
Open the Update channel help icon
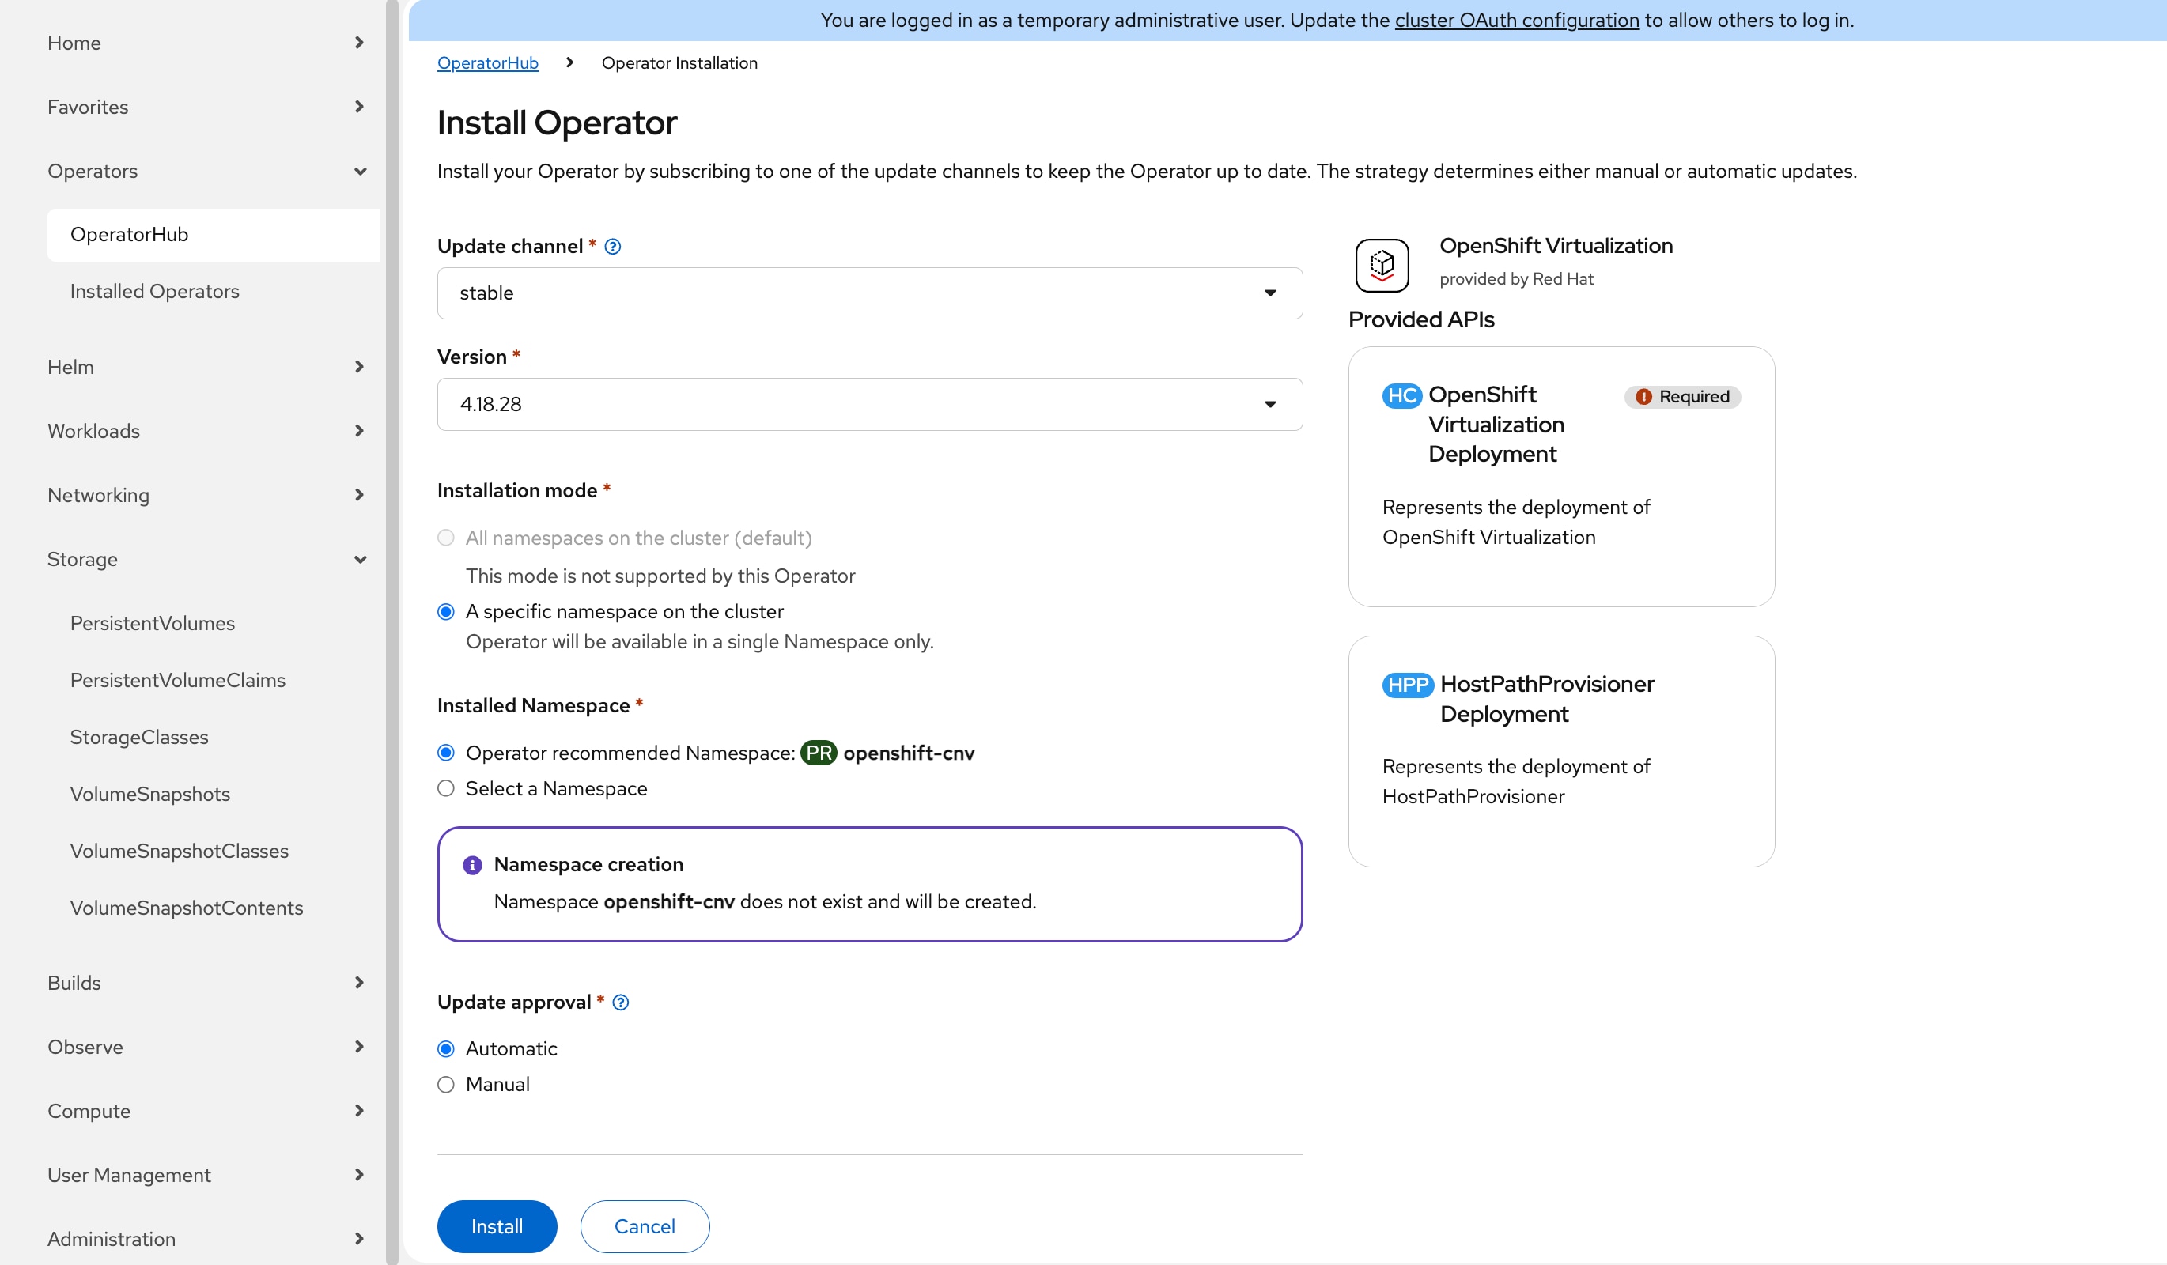click(612, 247)
